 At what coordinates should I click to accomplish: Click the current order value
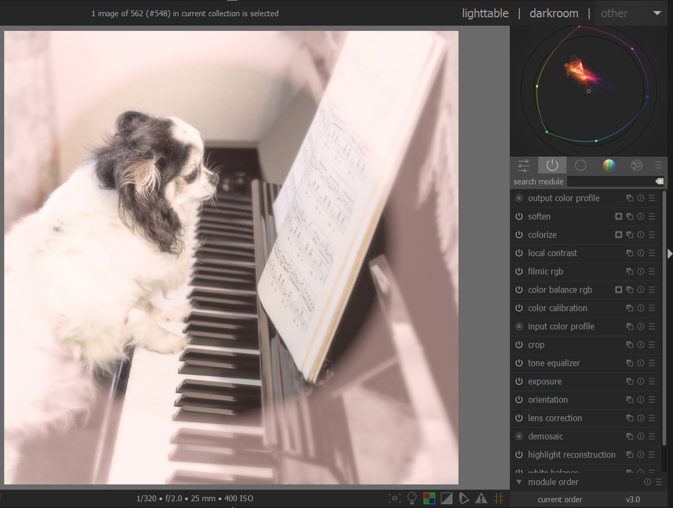point(633,500)
